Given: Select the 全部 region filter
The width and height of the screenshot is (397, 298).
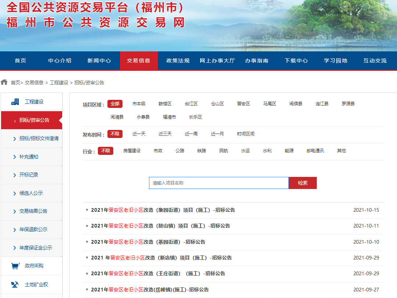Looking at the screenshot, I should coord(115,104).
